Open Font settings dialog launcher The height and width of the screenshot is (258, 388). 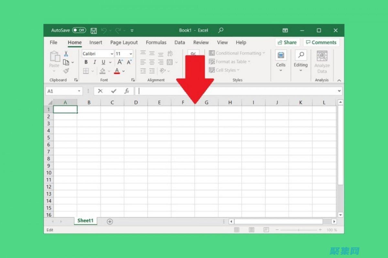[133, 80]
